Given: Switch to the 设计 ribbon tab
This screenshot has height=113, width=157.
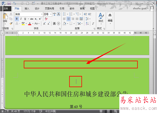Looking at the screenshot, I should [37, 8].
